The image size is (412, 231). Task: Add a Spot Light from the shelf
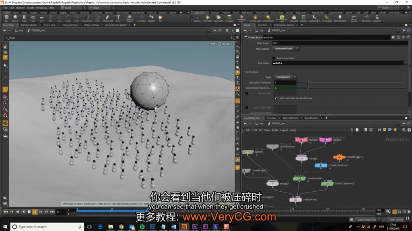(x=218, y=18)
